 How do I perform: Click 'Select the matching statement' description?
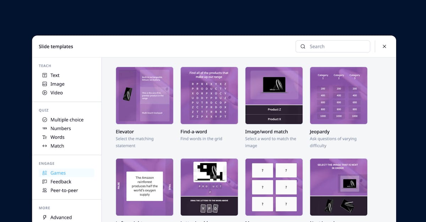pyautogui.click(x=135, y=142)
